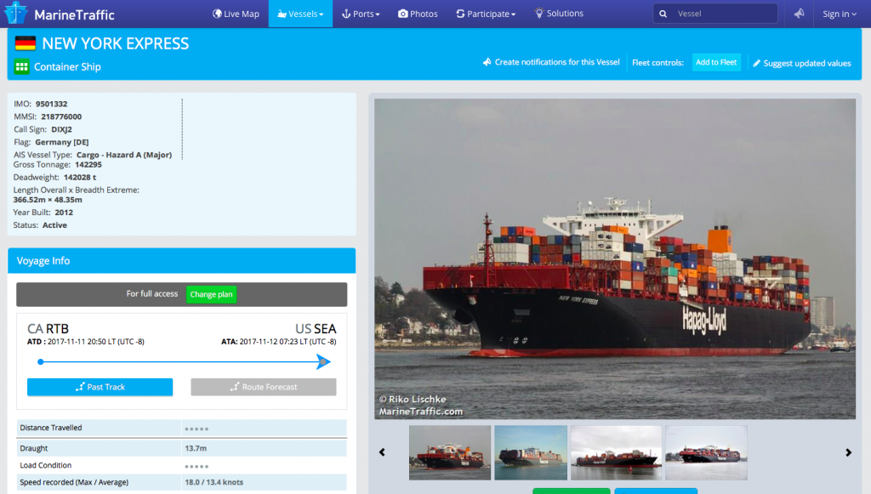Click the IMO number 9501332
The width and height of the screenshot is (871, 494).
pos(52,104)
